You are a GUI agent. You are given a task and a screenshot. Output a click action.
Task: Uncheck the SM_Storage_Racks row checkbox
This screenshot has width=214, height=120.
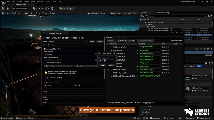click(x=108, y=47)
